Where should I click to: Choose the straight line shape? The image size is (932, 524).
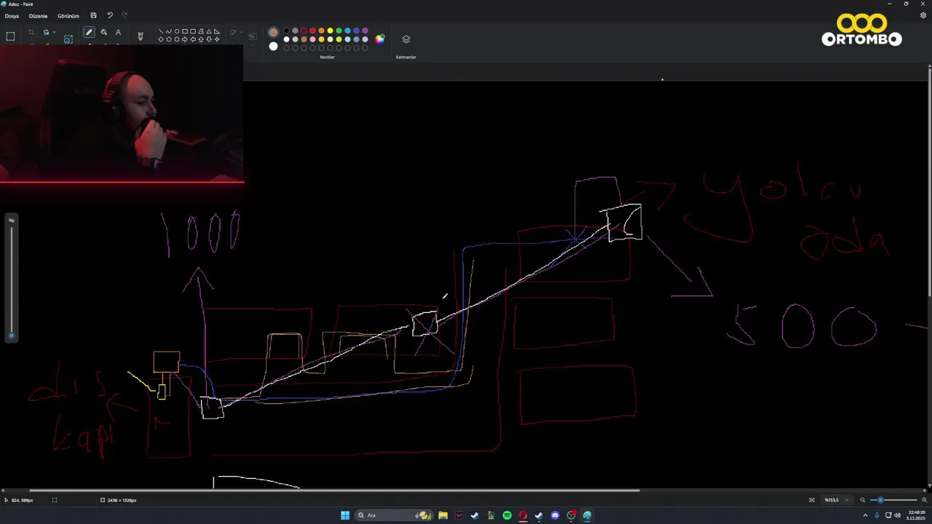tap(161, 31)
